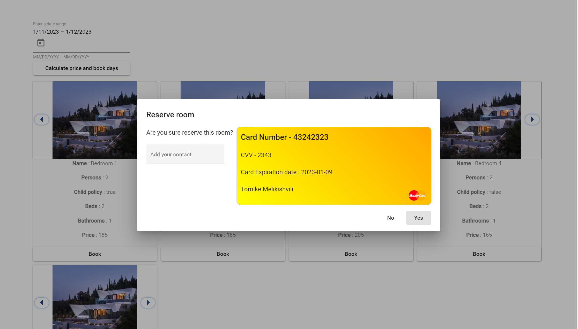578x329 pixels.
Task: Open the calendar date picker
Action: pyautogui.click(x=41, y=42)
